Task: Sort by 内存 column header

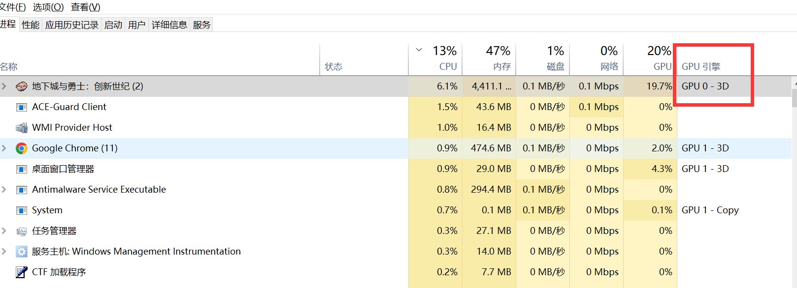Action: point(489,60)
